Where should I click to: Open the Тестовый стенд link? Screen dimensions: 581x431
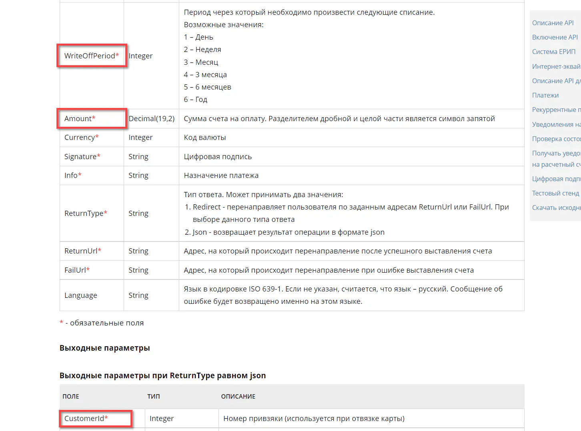[x=555, y=193]
